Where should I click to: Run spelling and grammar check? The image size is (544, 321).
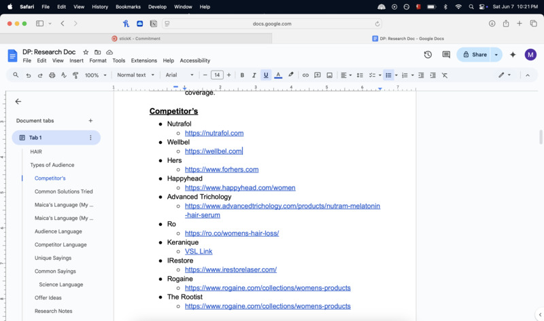pyautogui.click(x=64, y=75)
